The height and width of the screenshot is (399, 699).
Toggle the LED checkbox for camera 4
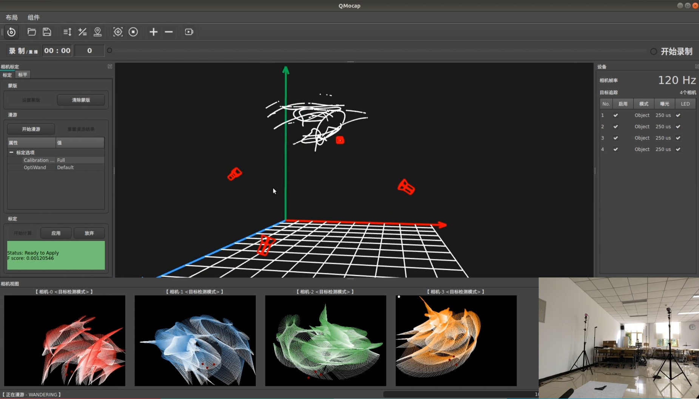click(677, 149)
